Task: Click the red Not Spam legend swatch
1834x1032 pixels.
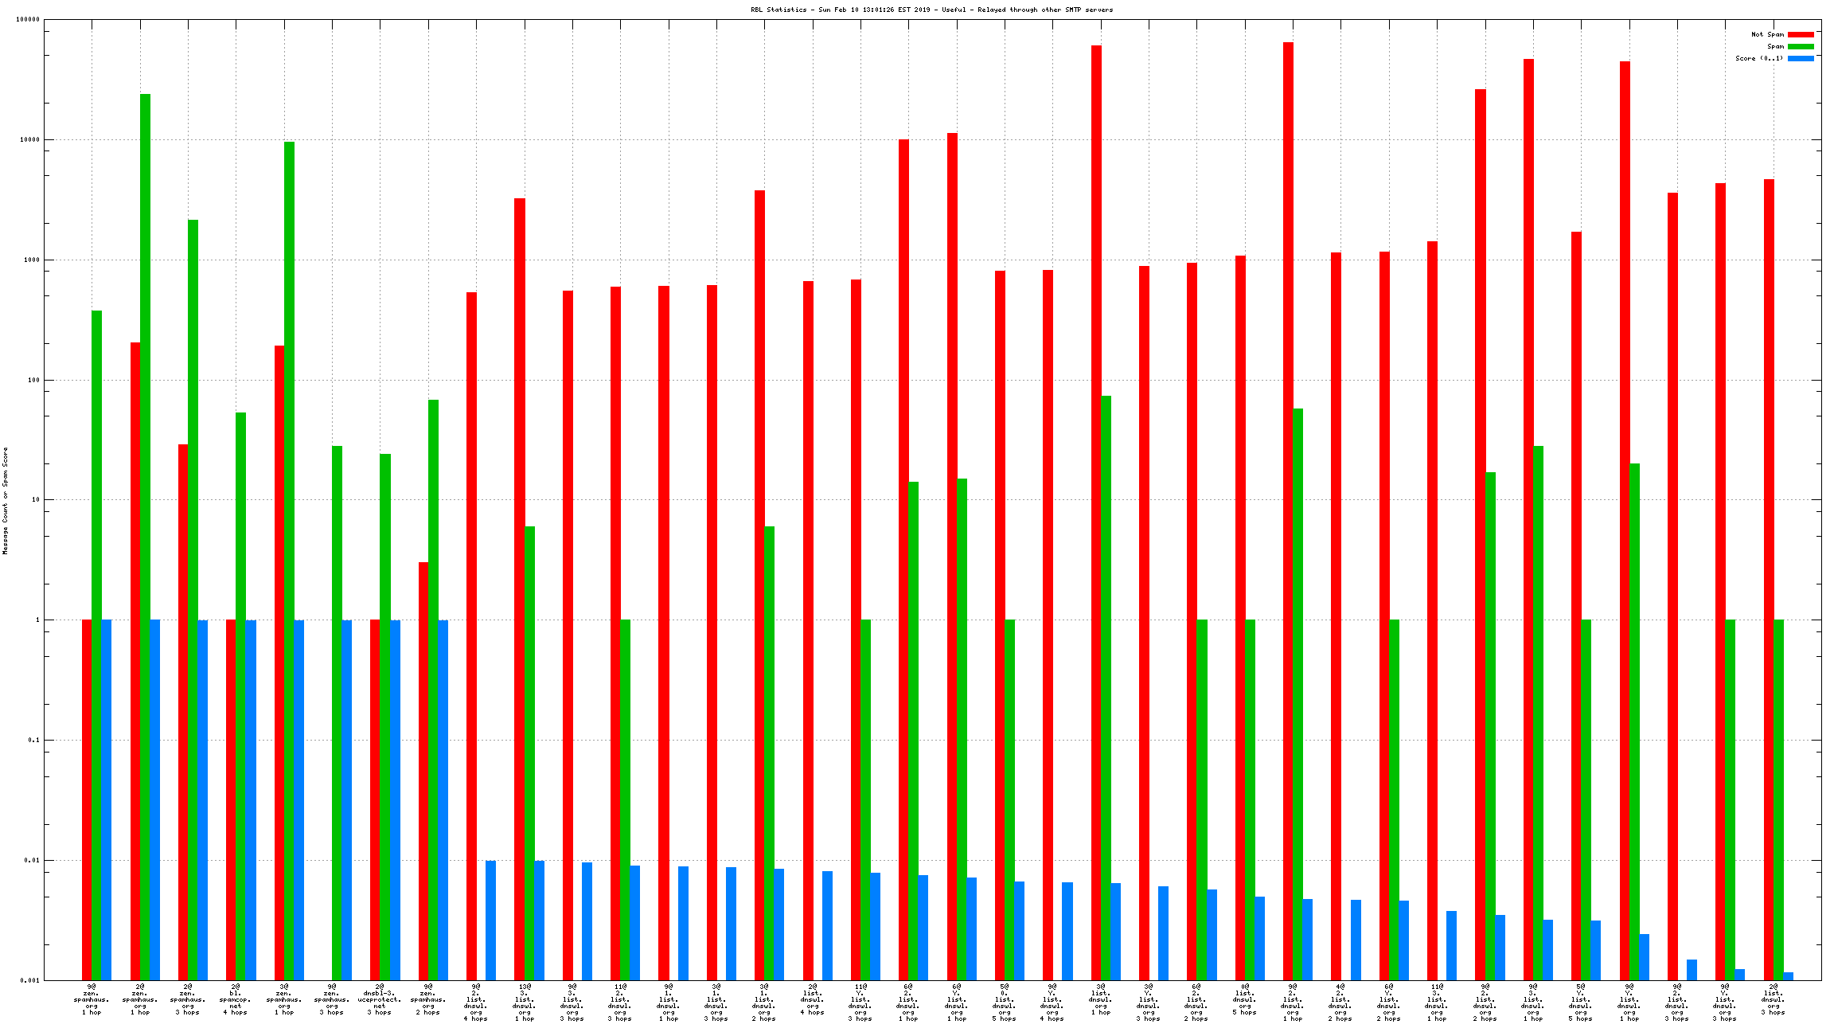Action: coord(1801,34)
